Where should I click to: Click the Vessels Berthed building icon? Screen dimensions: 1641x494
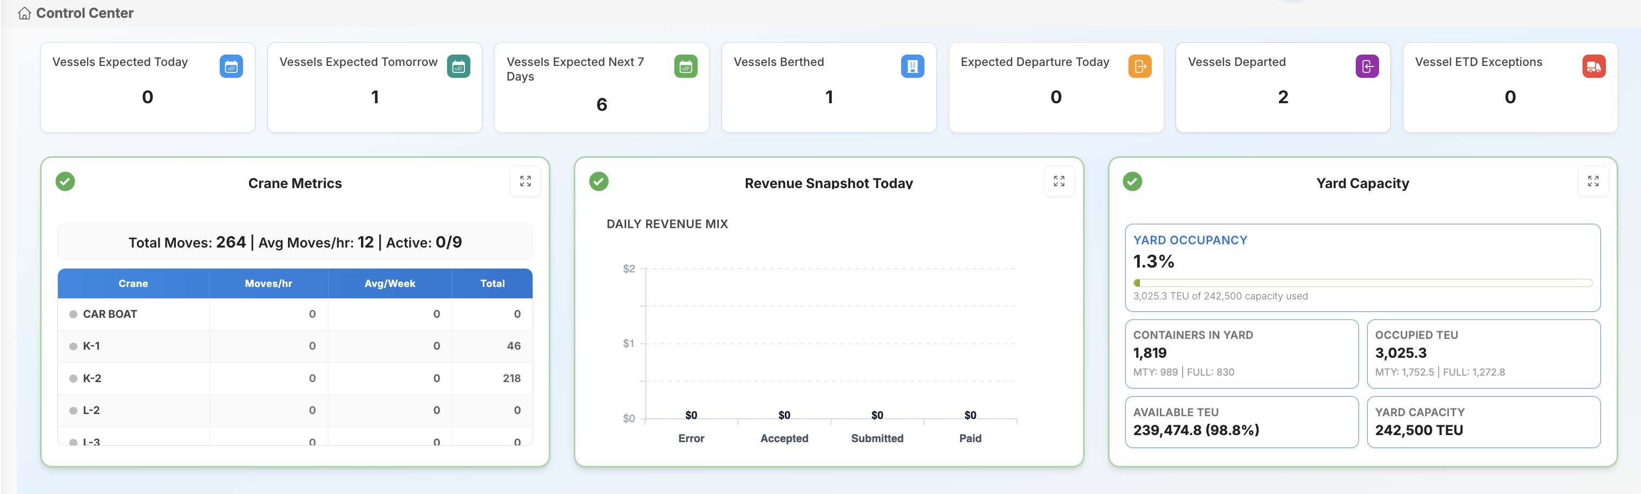(912, 66)
